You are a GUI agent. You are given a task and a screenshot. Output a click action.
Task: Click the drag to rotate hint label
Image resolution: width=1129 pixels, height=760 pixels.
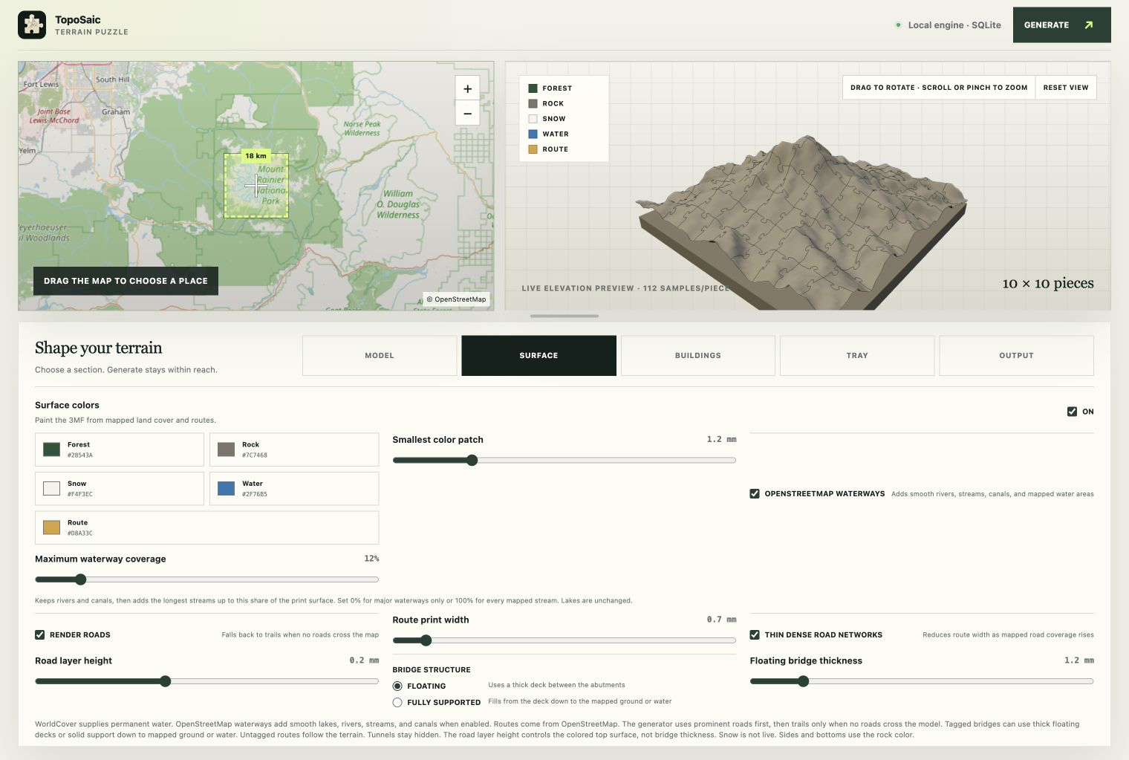pos(939,88)
